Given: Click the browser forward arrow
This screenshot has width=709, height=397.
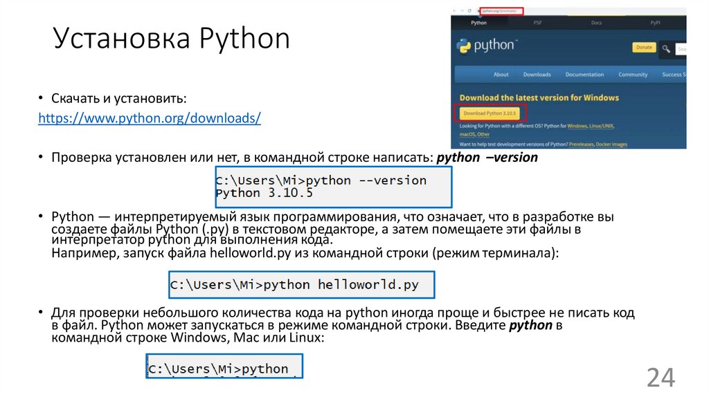Looking at the screenshot, I should click(x=462, y=11).
